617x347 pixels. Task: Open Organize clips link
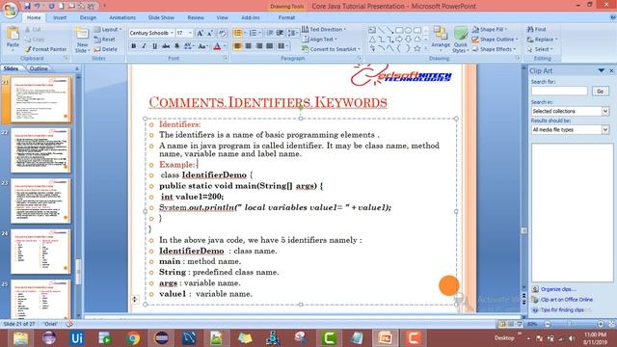pos(558,289)
